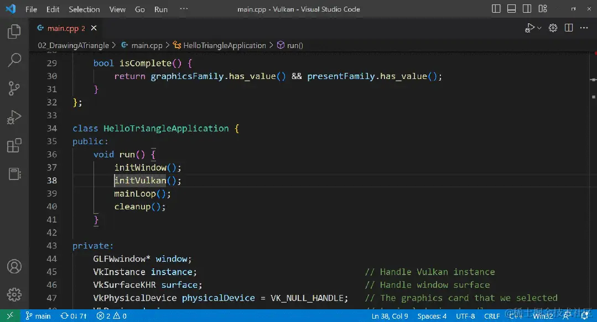Click the HelloTriangleApplication class name in code
Image resolution: width=597 pixels, height=322 pixels.
coord(166,129)
